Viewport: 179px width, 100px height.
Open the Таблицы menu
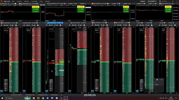pyautogui.click(x=27, y=1)
